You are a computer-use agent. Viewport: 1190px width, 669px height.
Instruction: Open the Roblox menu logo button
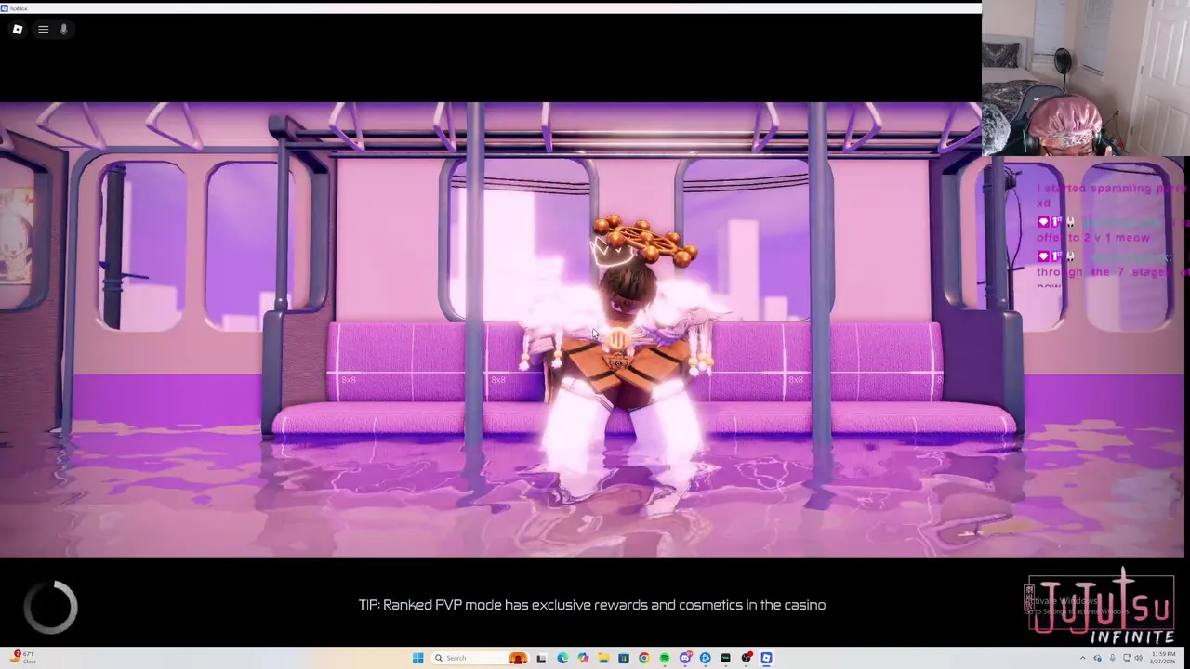point(17,29)
